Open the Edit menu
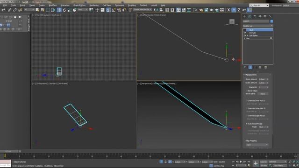Image resolution: width=299 pixels, height=168 pixels. [x=5, y=5]
